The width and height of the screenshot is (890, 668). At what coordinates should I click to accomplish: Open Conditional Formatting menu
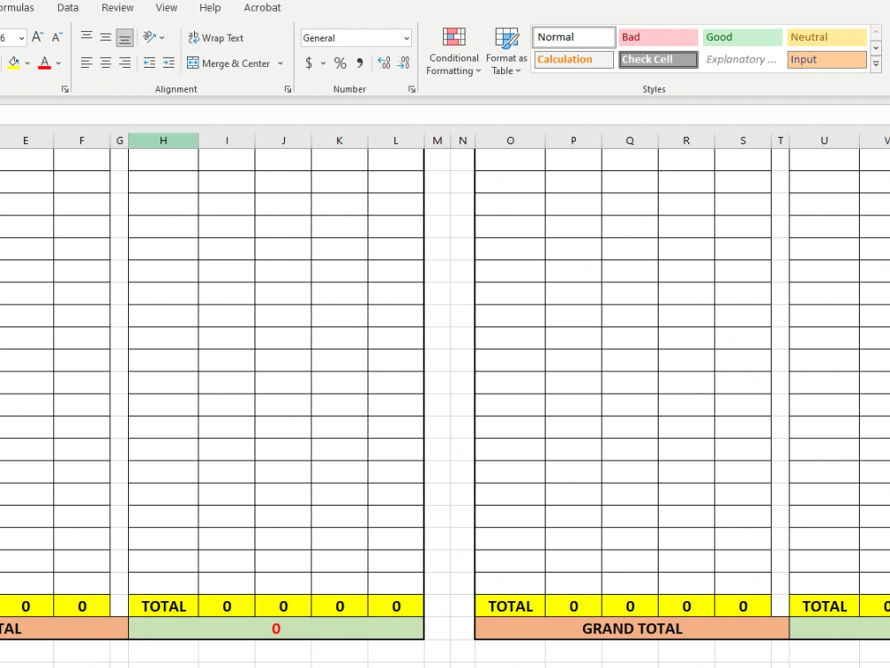coord(454,51)
